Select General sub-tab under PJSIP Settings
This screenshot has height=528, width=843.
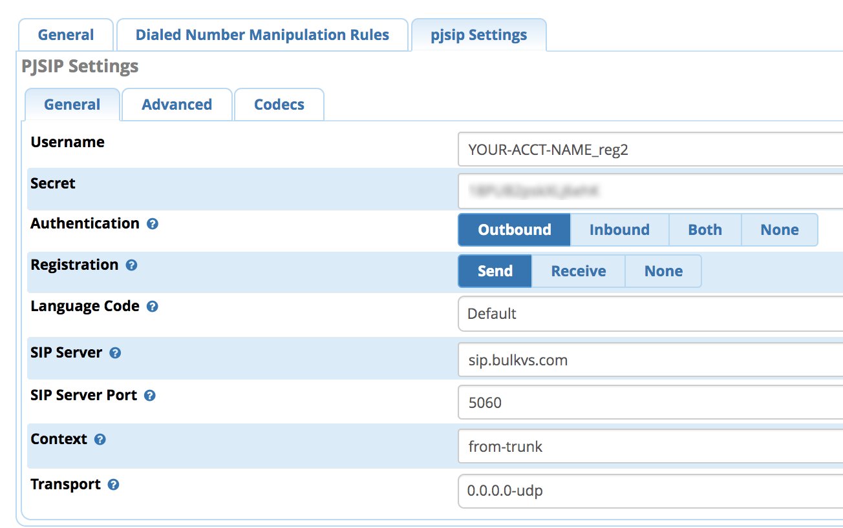tap(72, 105)
